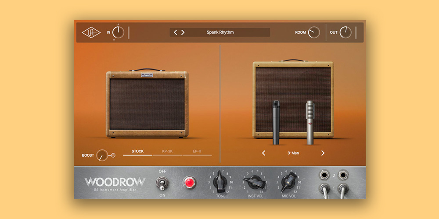
Task: Click the WOODROW amplifier name logo
Action: pyautogui.click(x=115, y=182)
